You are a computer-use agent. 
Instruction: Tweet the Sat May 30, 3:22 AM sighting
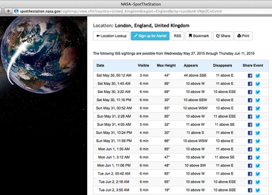[258, 92]
